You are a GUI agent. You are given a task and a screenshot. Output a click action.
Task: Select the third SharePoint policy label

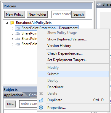click(x=29, y=39)
